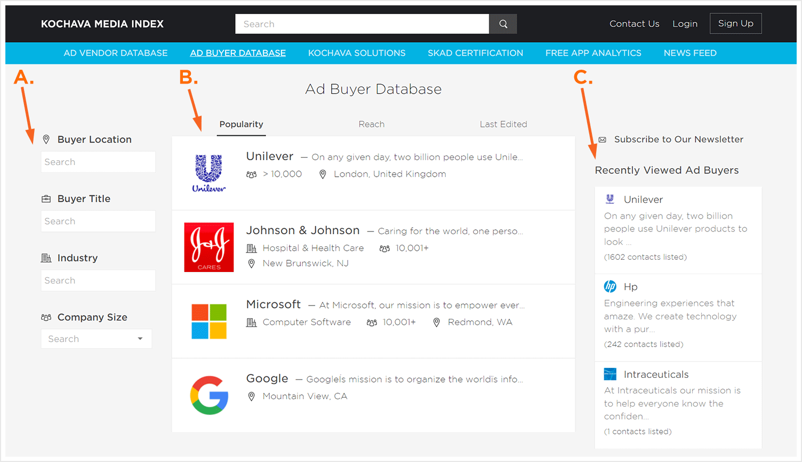This screenshot has width=802, height=462.
Task: Click the people icon in Microsoft row
Action: pyautogui.click(x=372, y=323)
